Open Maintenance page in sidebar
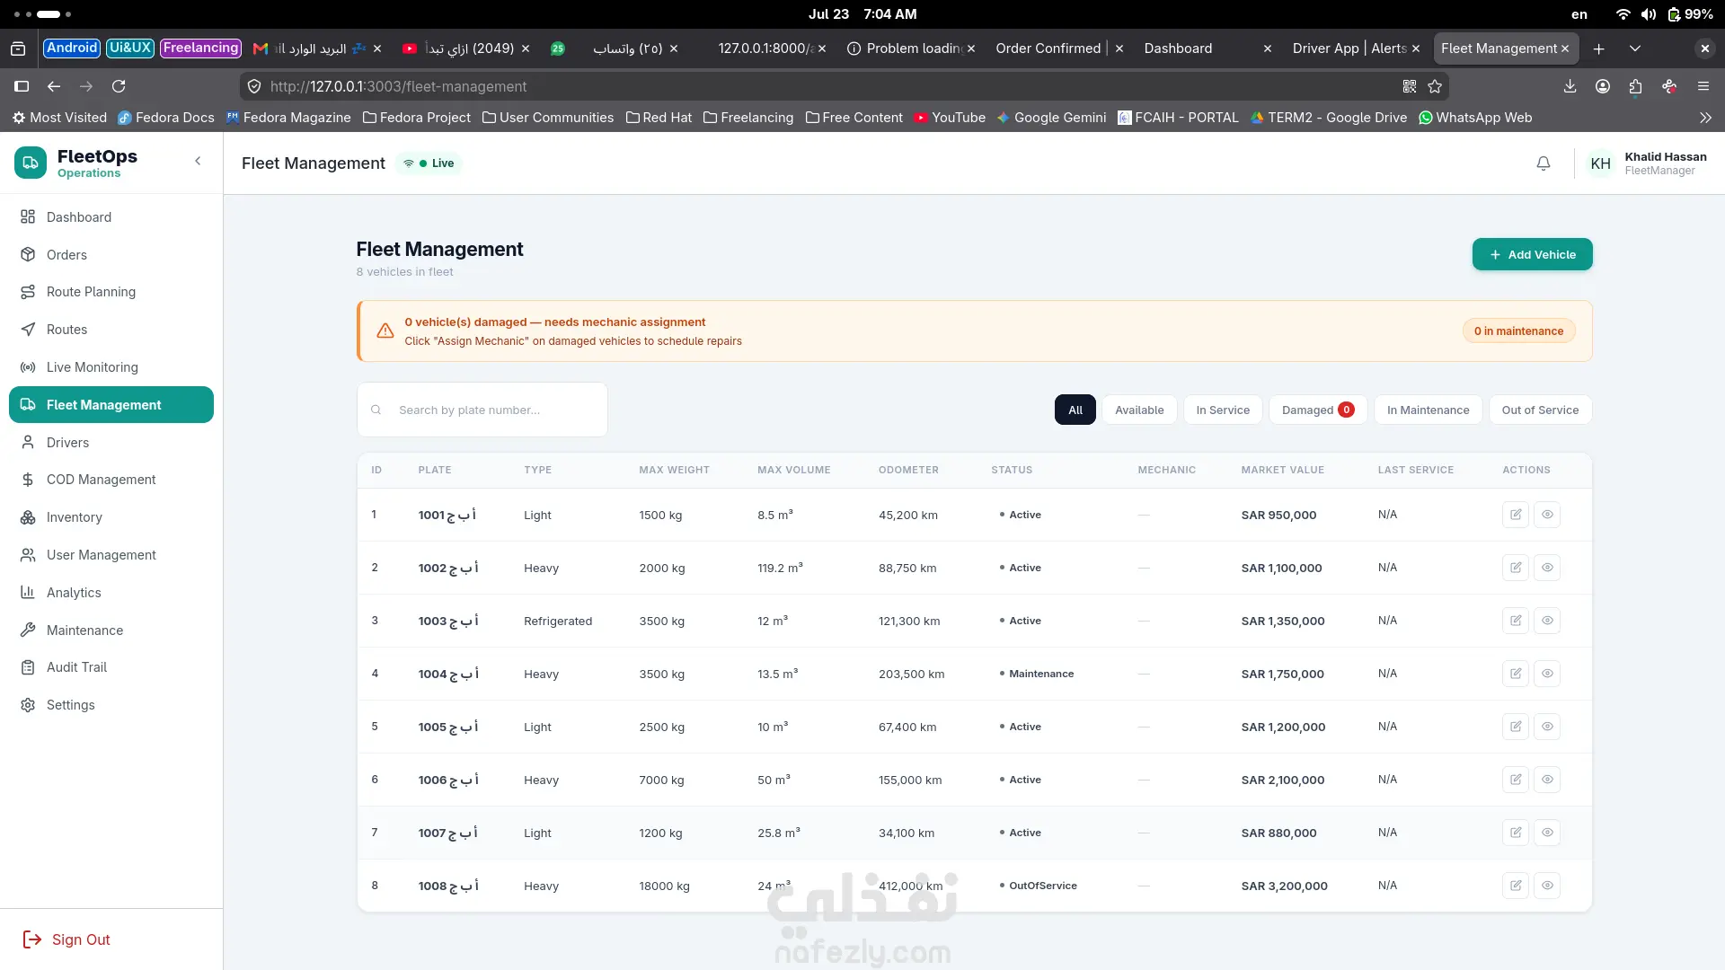The height and width of the screenshot is (970, 1725). [111, 630]
